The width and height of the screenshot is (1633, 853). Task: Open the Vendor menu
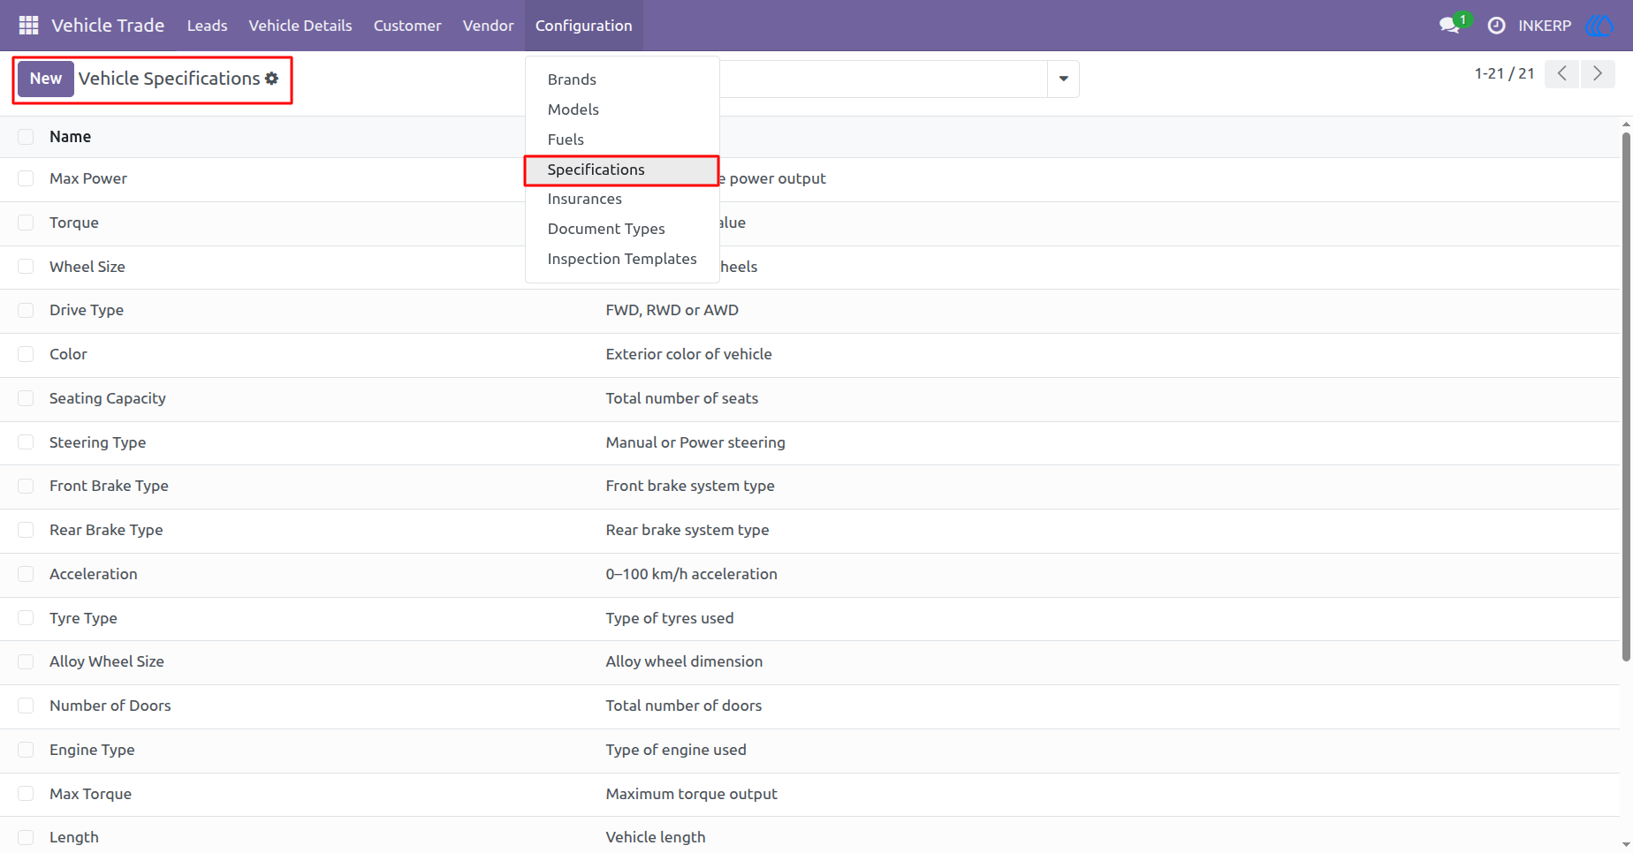488,26
